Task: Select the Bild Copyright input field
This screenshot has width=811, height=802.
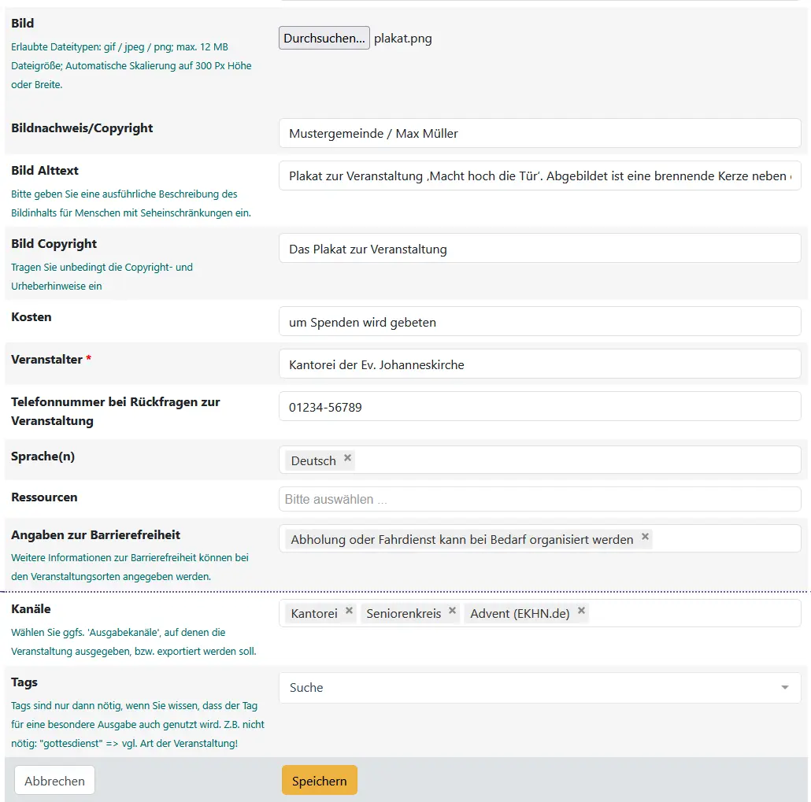Action: coord(539,249)
